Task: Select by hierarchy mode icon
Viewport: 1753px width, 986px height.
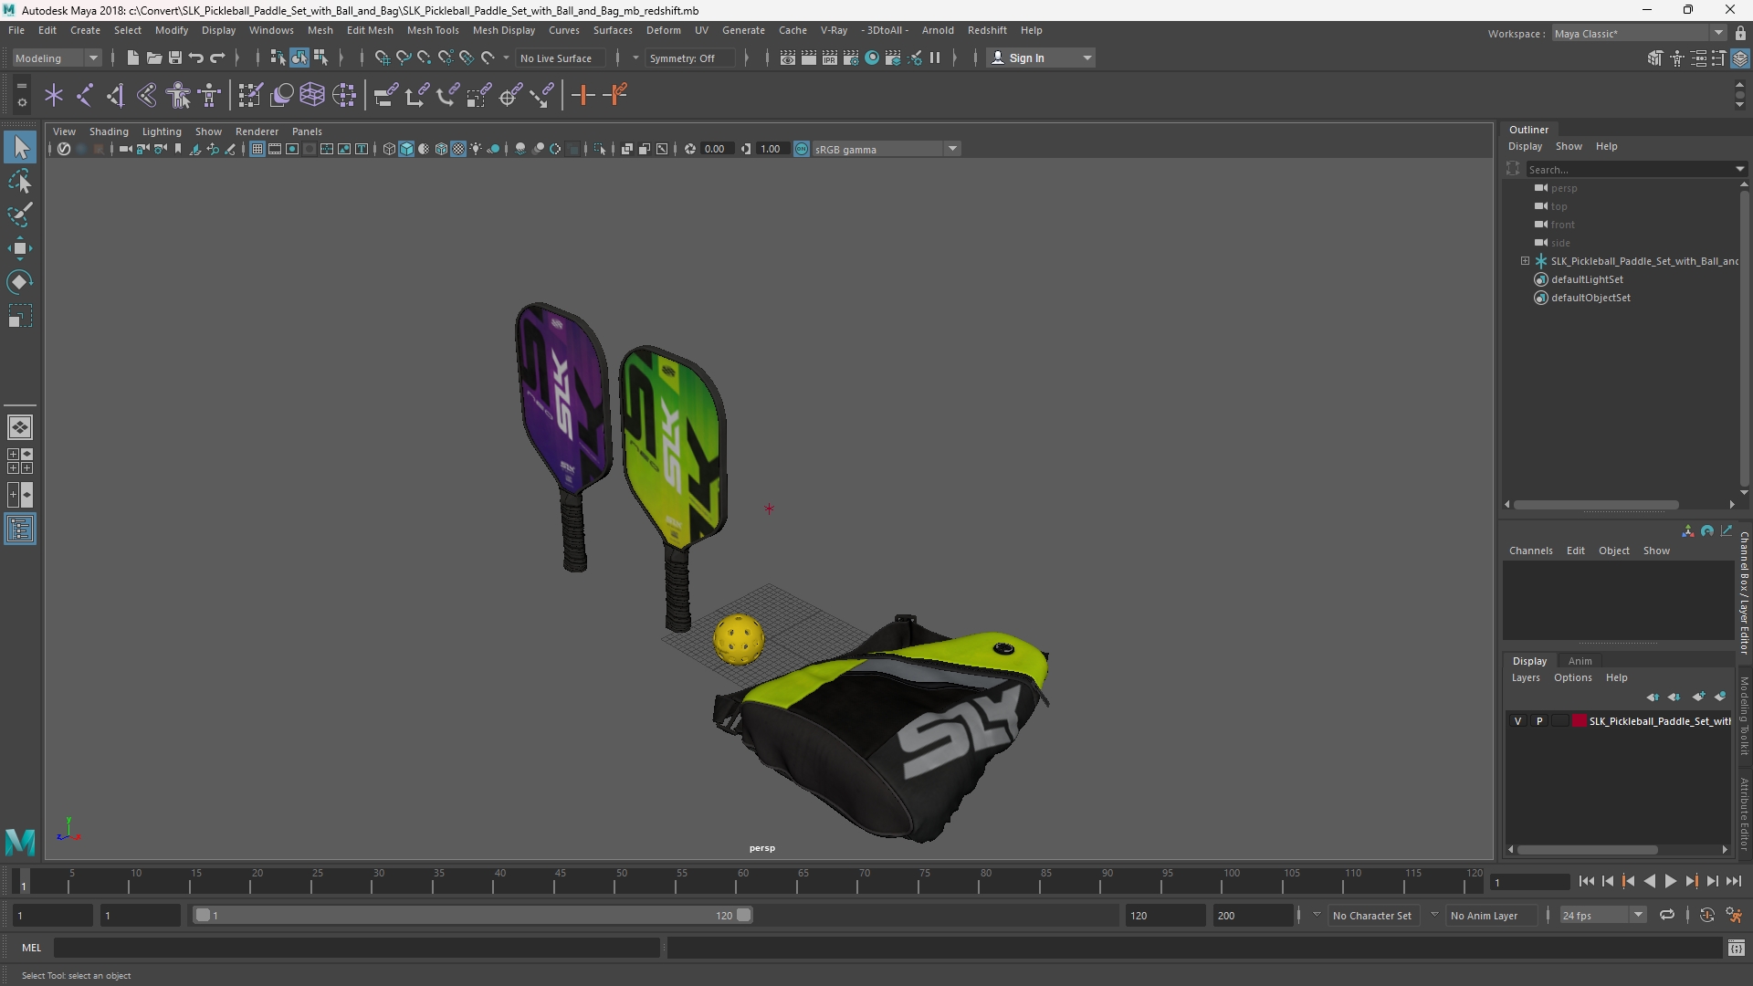Action: click(278, 58)
